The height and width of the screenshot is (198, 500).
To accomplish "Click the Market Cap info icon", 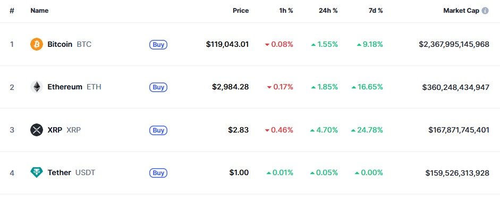I will point(485,11).
